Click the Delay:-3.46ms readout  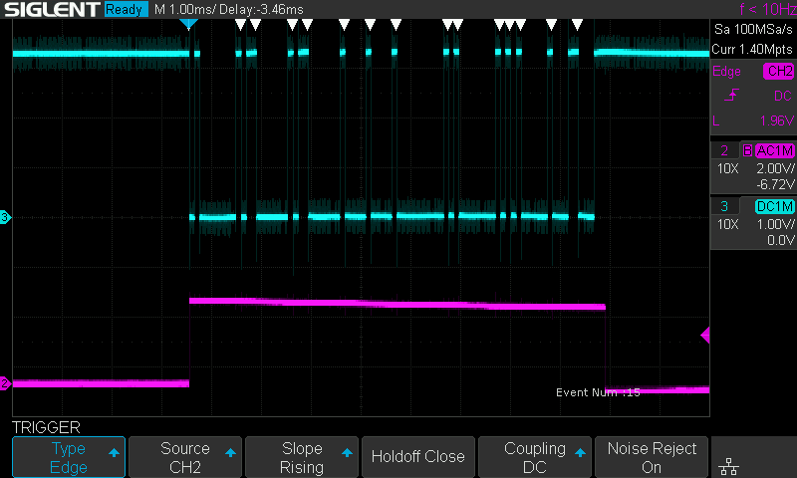click(x=261, y=9)
